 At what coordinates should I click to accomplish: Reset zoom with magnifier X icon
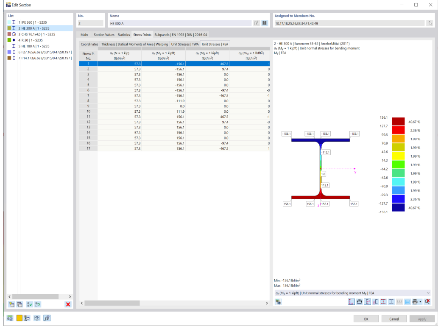tap(427, 302)
